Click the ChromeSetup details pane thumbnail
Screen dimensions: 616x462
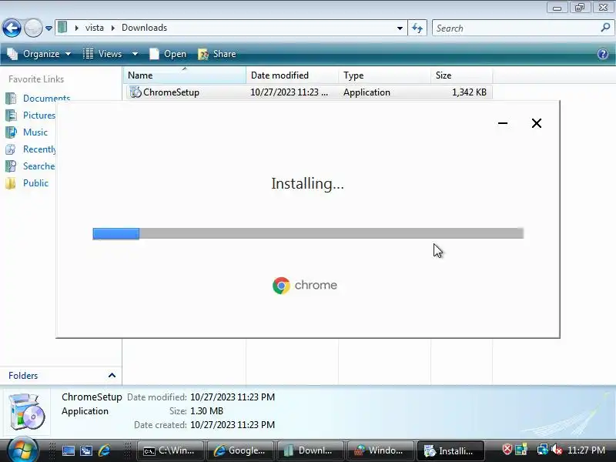[26, 411]
